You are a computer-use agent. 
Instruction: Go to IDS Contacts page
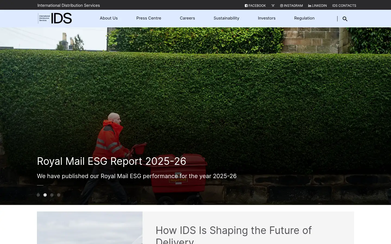[x=344, y=5]
